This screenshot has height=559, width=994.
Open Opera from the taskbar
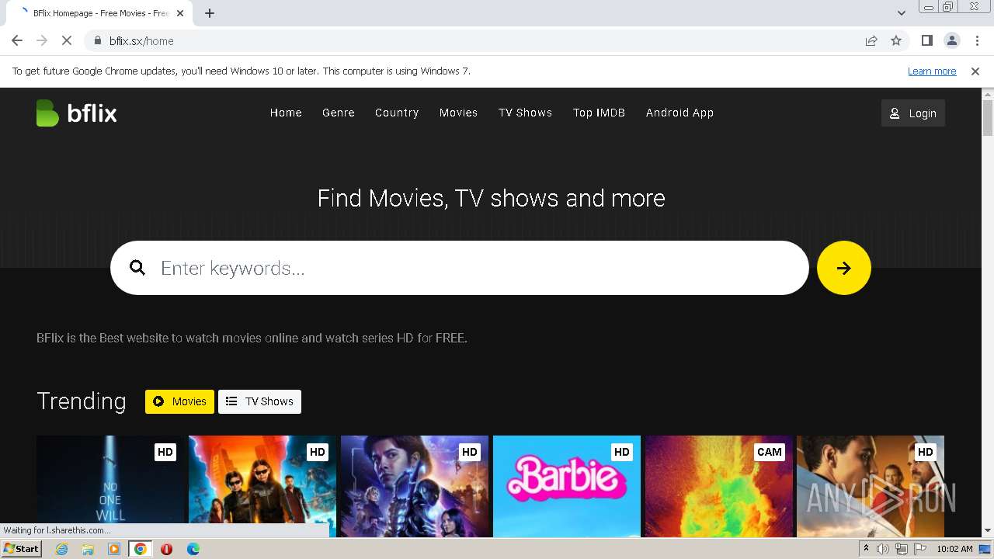[x=166, y=549]
